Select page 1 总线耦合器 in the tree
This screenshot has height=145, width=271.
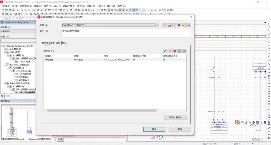coord(24,74)
